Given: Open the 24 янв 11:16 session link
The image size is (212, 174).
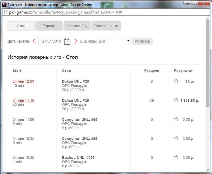Looking at the screenshot, I should pyautogui.click(x=23, y=100).
